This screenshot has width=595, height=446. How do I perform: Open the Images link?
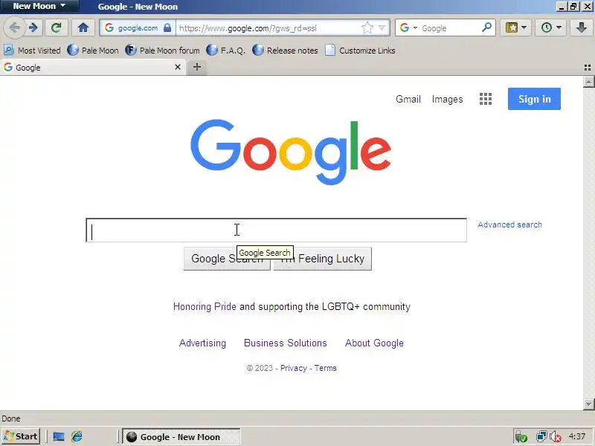pyautogui.click(x=447, y=99)
